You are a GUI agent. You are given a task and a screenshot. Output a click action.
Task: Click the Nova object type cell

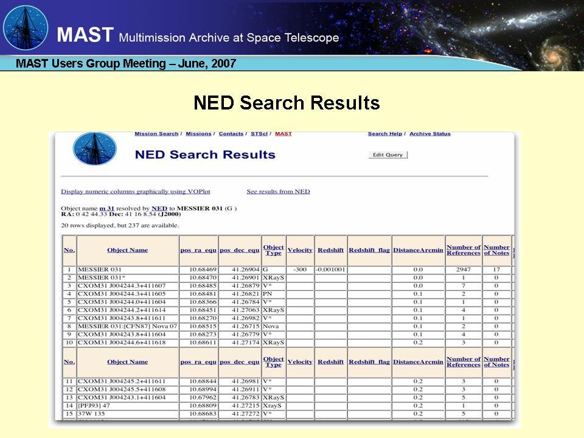click(273, 326)
